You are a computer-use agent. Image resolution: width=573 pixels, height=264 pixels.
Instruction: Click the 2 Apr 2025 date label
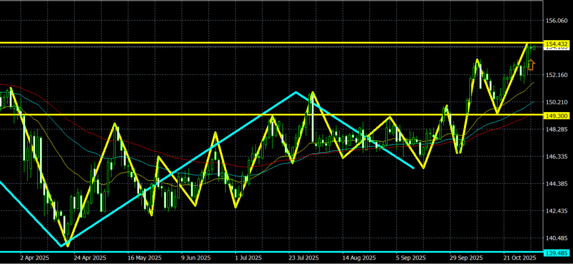(34, 258)
